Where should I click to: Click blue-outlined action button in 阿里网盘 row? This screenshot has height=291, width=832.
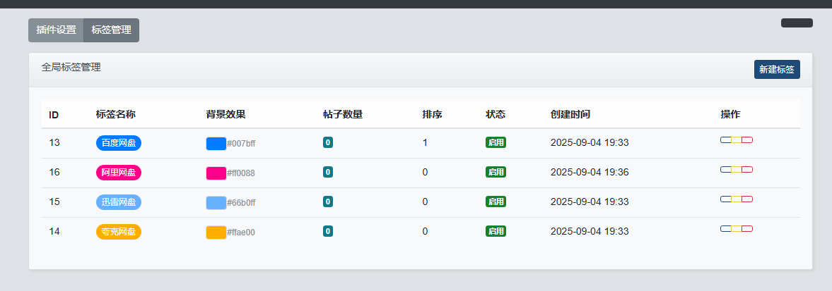(725, 170)
